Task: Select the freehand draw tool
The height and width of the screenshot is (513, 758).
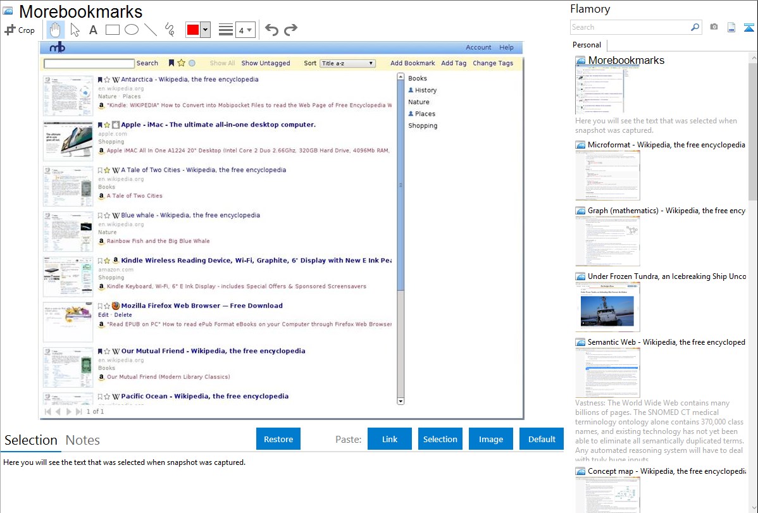Action: [x=170, y=30]
